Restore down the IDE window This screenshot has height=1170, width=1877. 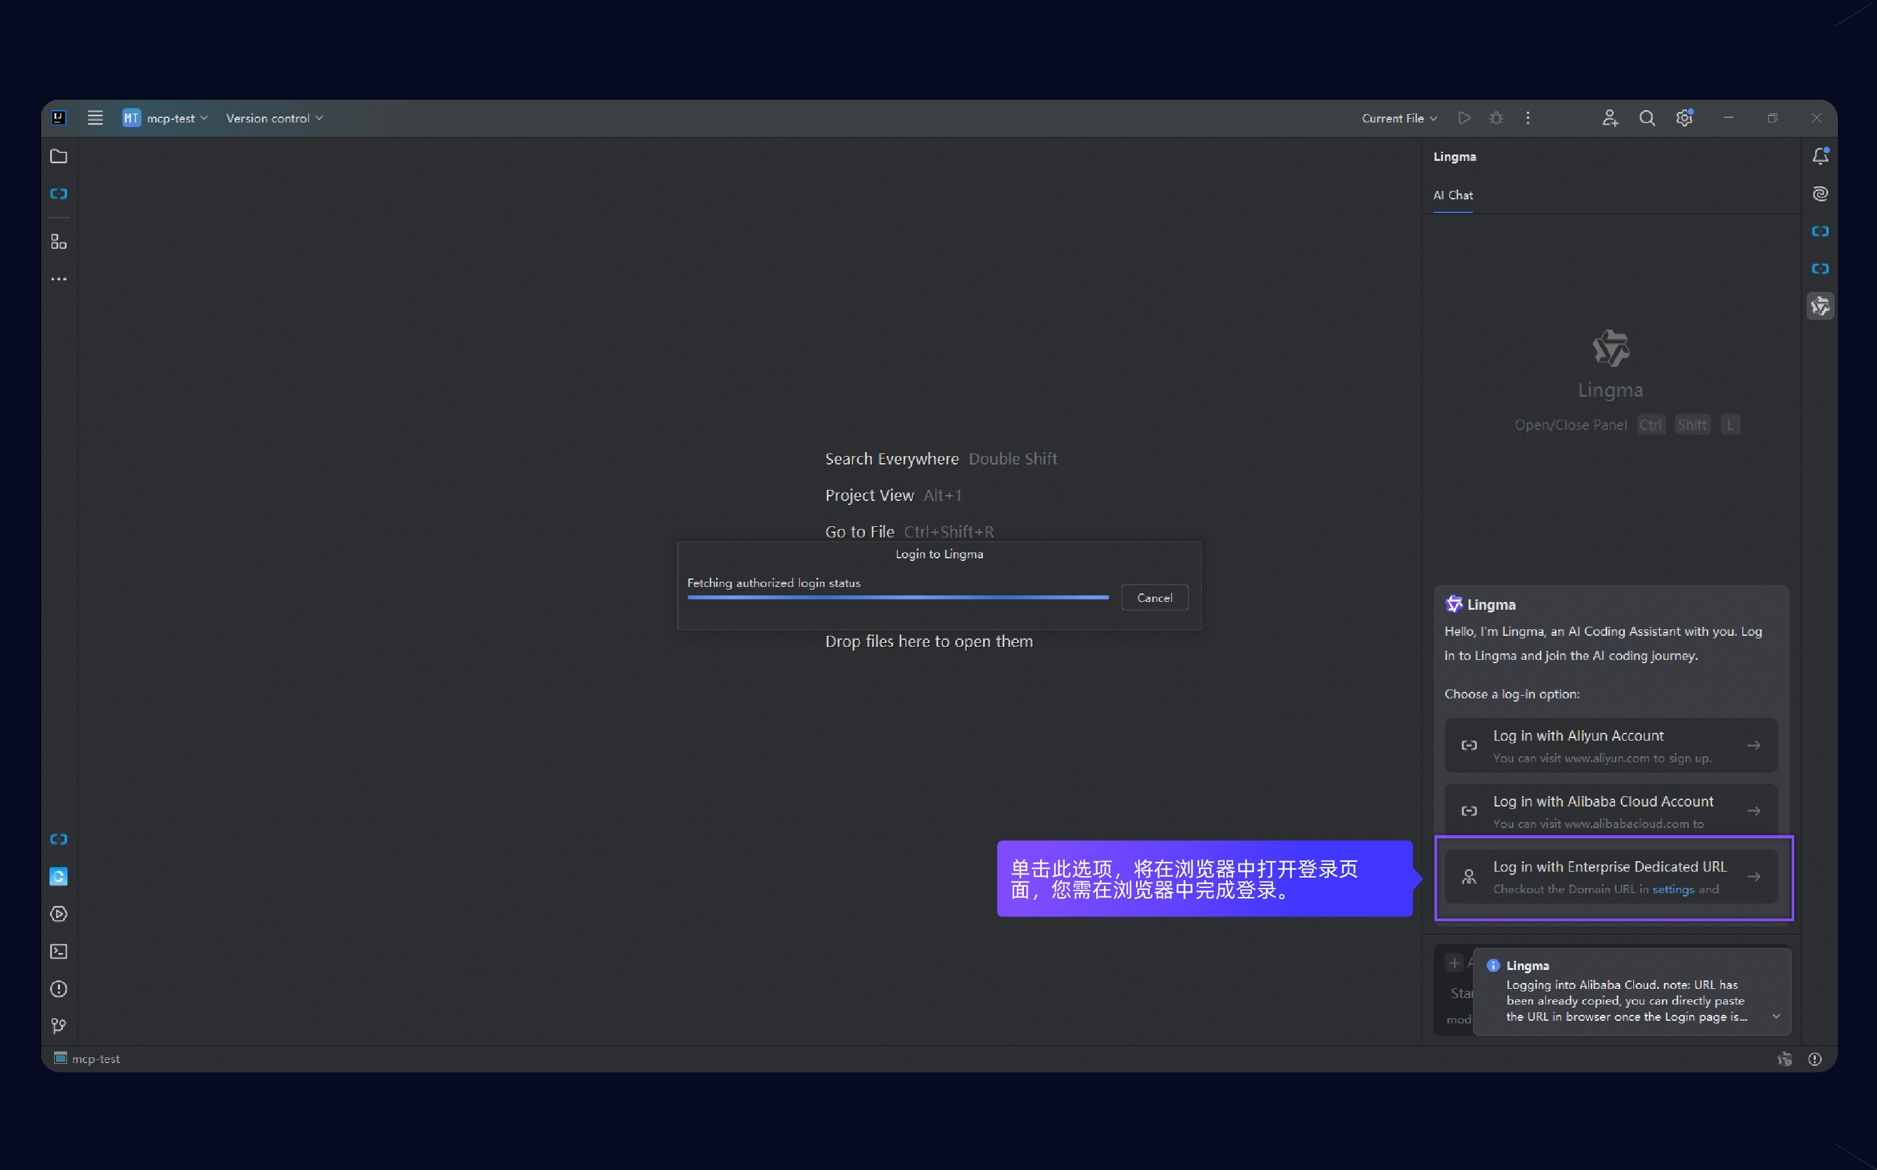1773,118
